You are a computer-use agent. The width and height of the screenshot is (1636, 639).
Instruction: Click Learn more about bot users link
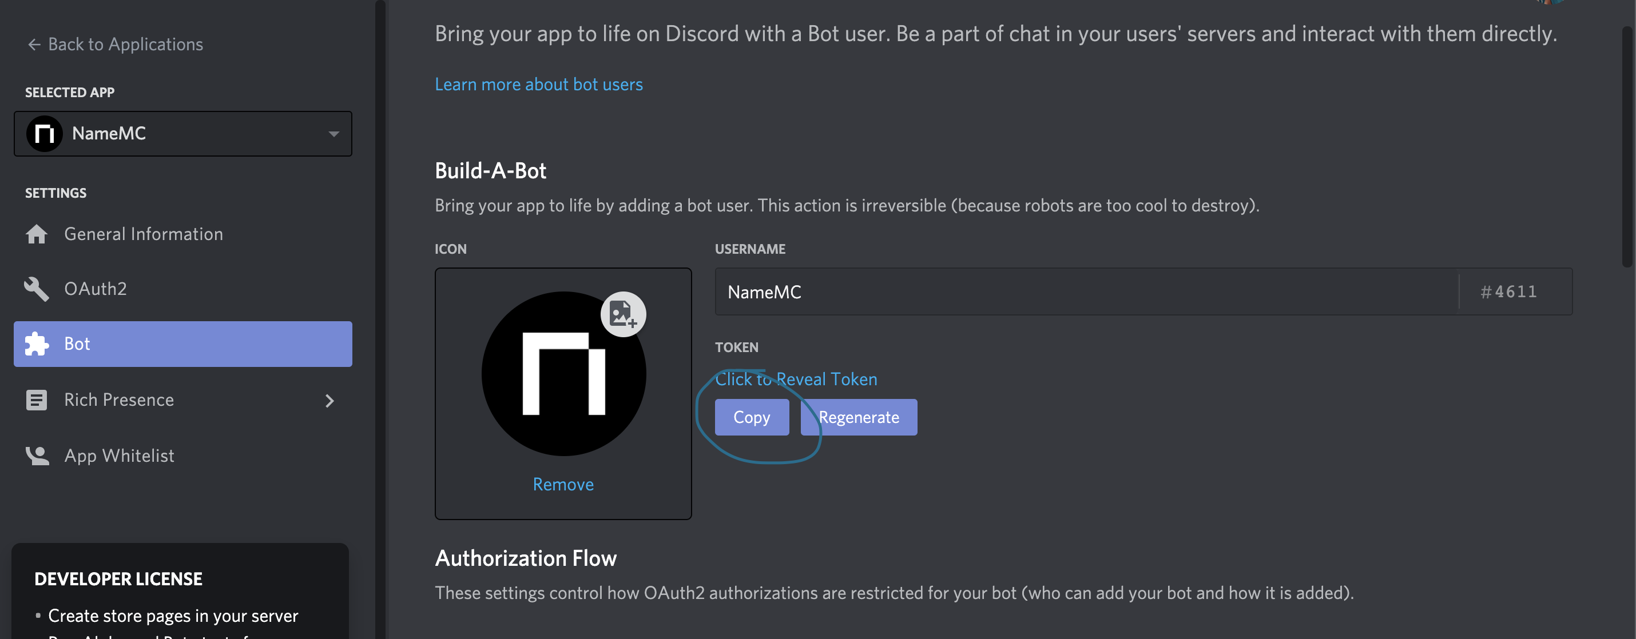(538, 83)
